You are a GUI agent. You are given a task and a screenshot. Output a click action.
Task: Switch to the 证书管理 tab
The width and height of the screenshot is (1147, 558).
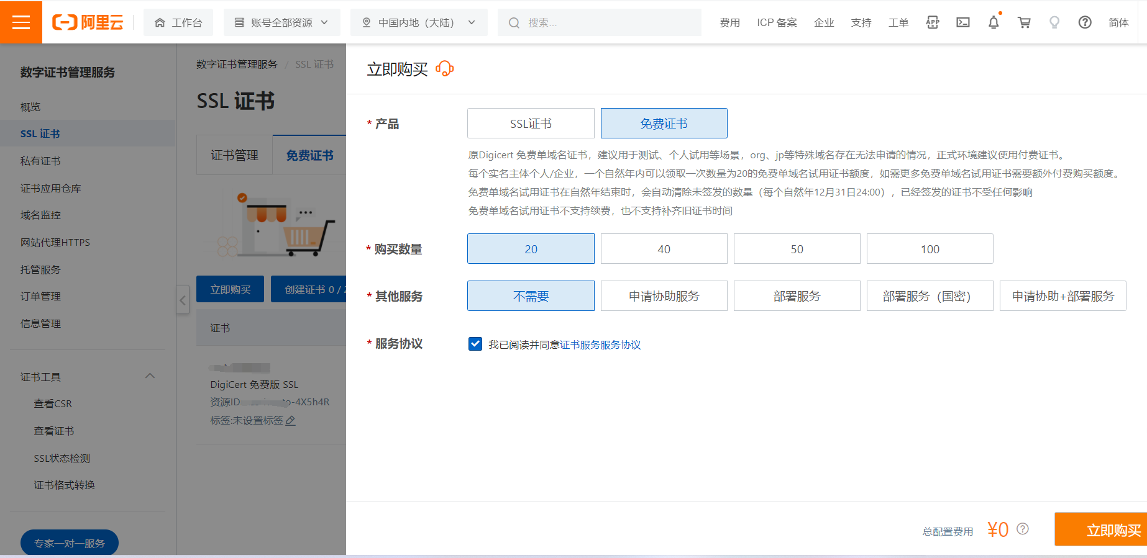pyautogui.click(x=234, y=155)
